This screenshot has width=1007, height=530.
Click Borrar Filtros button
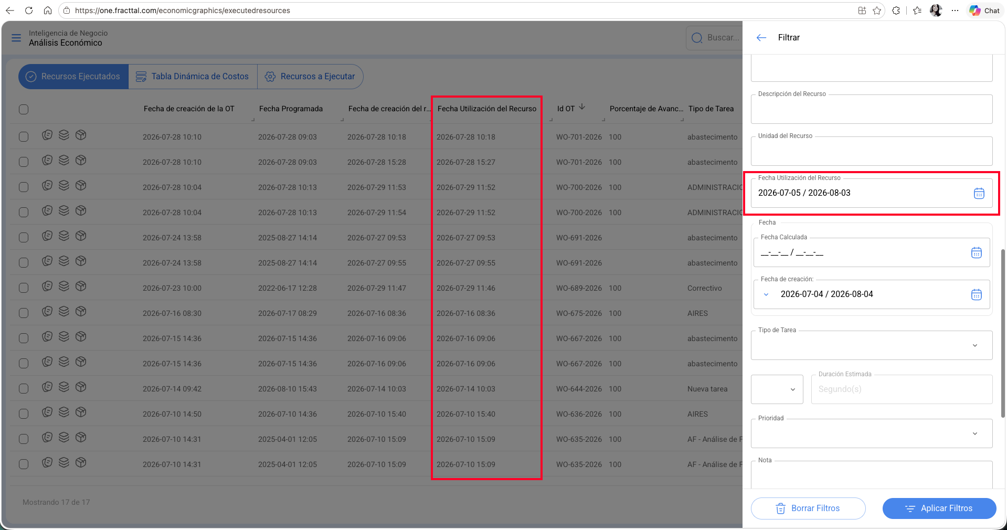pos(808,508)
